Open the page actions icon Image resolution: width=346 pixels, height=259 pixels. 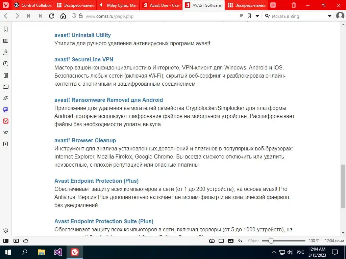pos(240,241)
